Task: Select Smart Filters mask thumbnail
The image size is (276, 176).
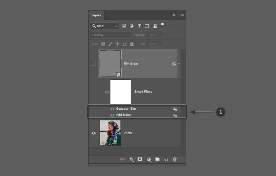Action: (x=120, y=92)
